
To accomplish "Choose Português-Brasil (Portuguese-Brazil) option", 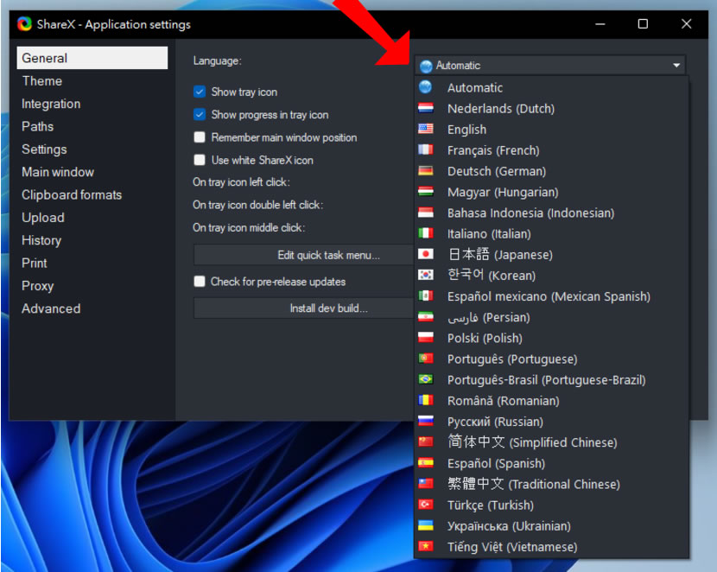I will coord(551,379).
